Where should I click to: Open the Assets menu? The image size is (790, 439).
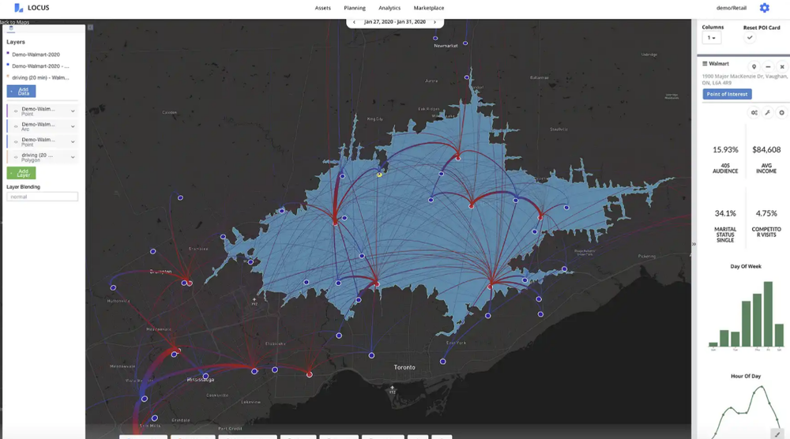[323, 8]
